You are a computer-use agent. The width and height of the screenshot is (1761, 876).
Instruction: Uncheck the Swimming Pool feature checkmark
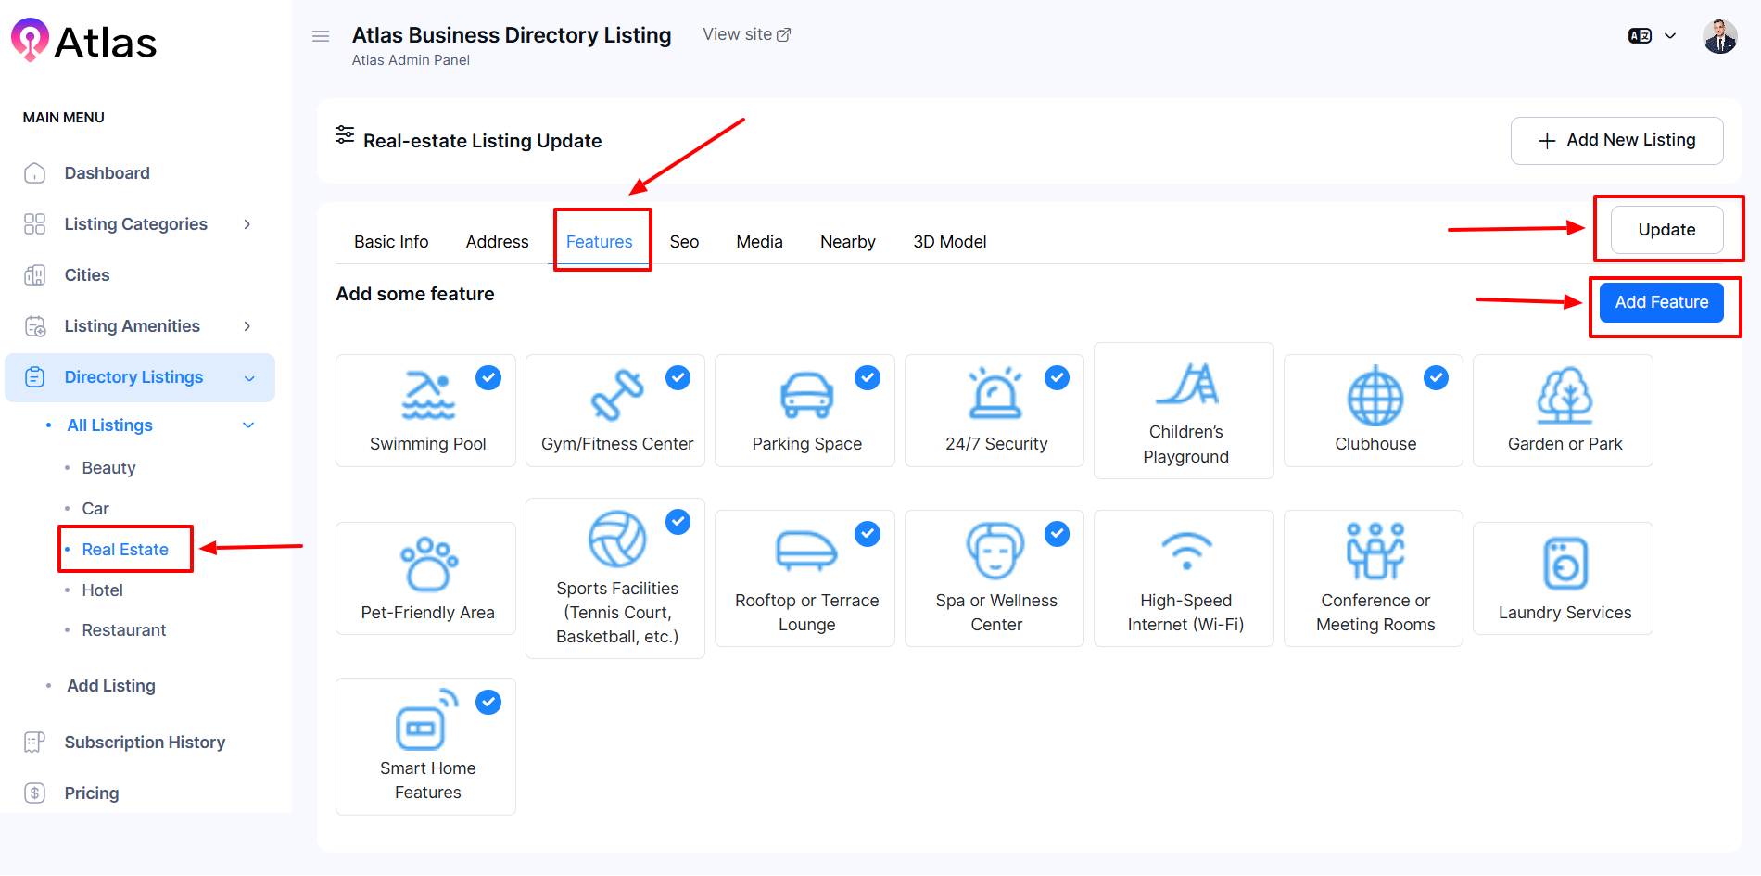pyautogui.click(x=488, y=377)
